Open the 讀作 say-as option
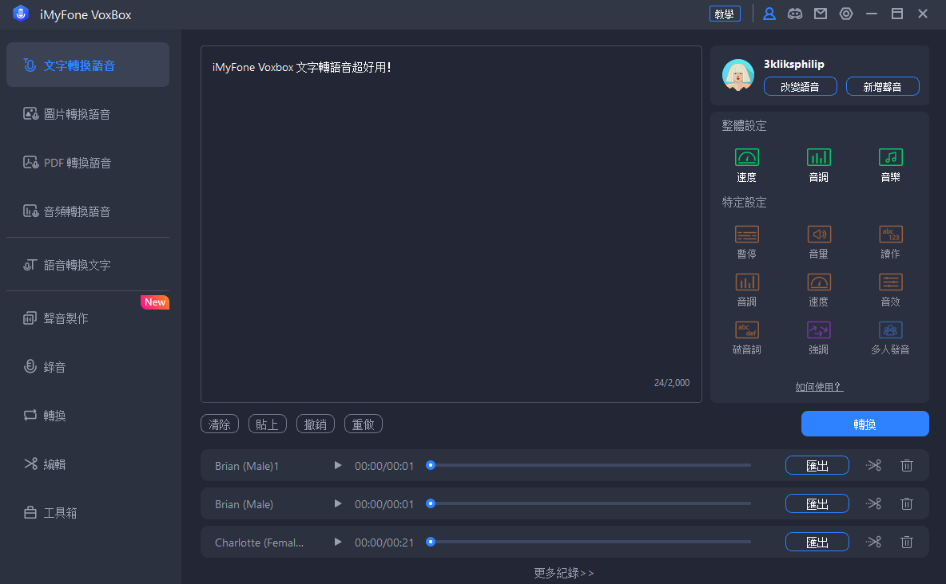946x584 pixels. point(890,242)
